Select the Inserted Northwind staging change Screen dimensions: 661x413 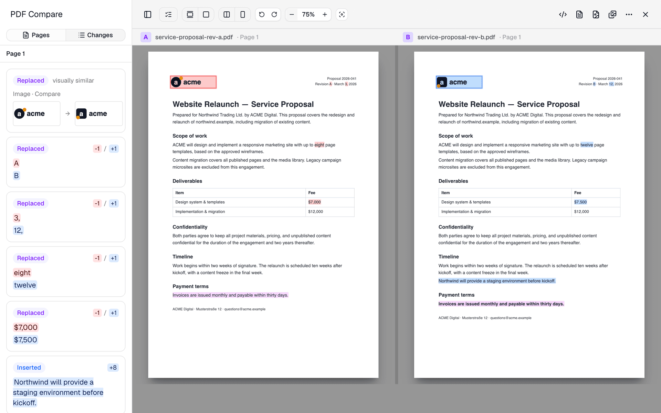coord(66,385)
